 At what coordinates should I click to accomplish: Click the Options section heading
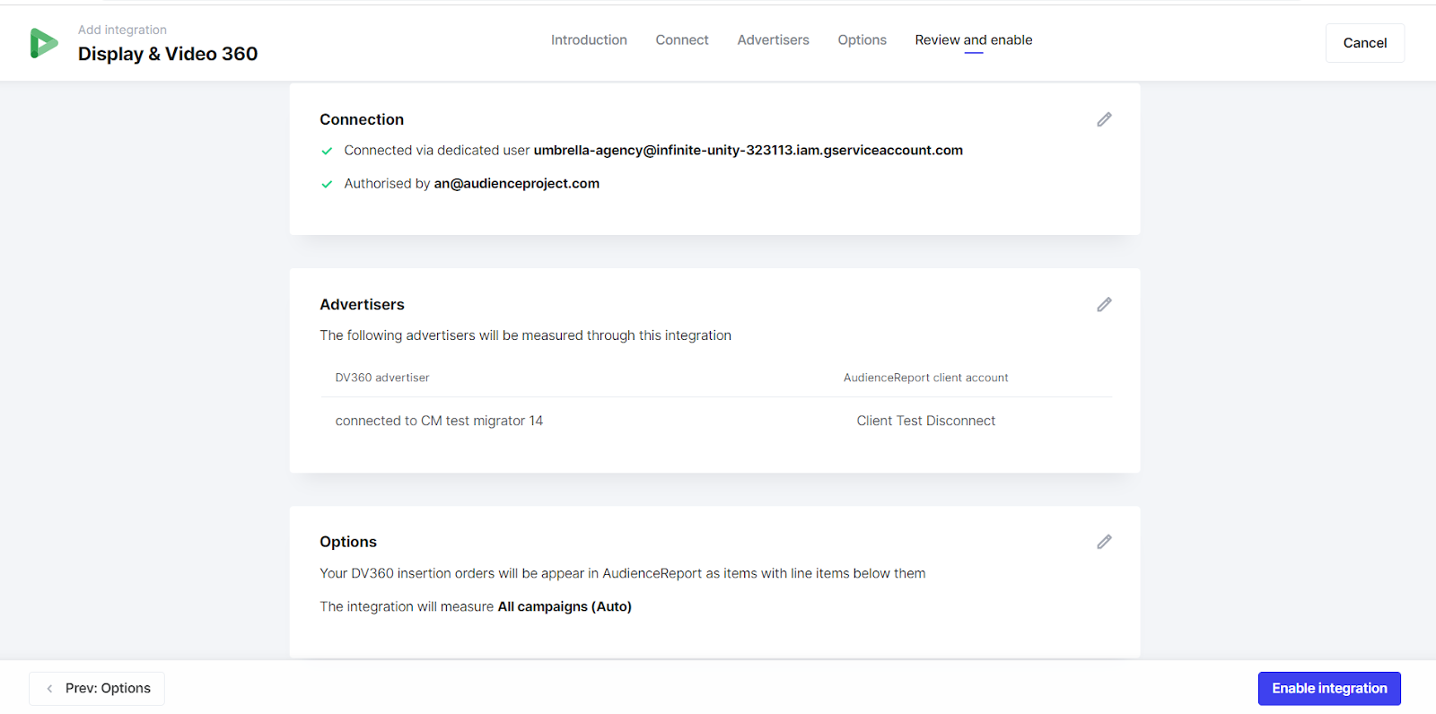click(x=348, y=542)
